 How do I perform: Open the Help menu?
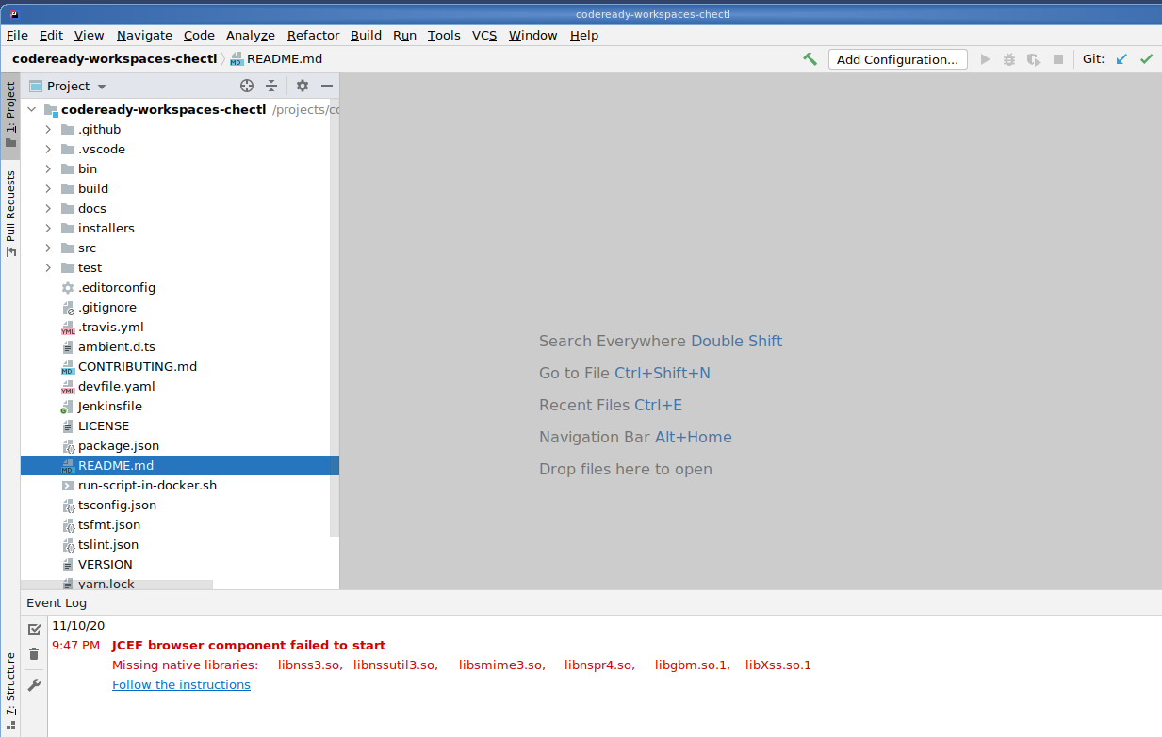tap(584, 35)
